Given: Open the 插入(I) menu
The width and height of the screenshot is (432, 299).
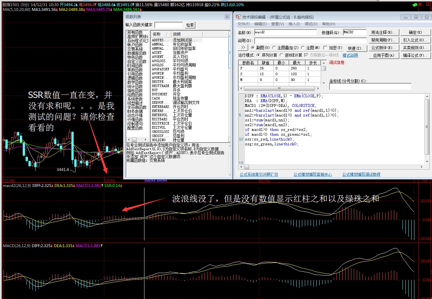Looking at the screenshot, I should click(294, 24).
